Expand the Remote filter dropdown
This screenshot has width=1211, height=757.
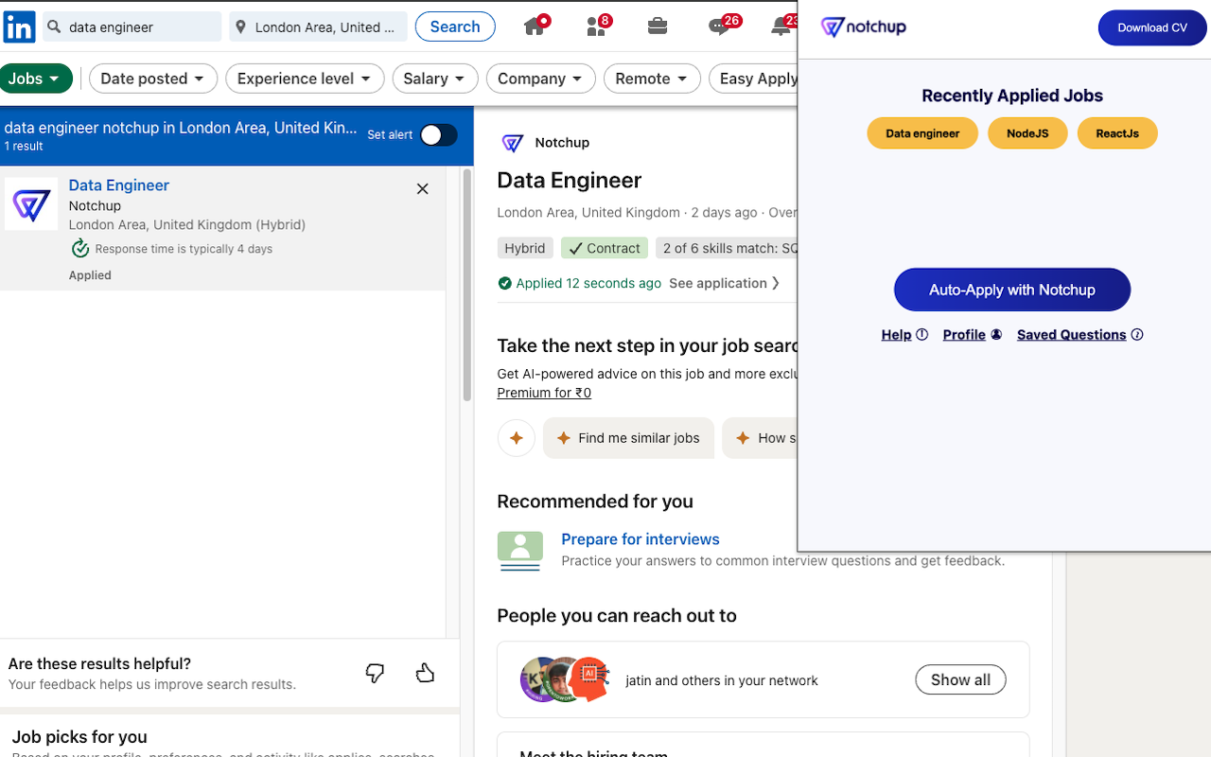[x=653, y=79]
